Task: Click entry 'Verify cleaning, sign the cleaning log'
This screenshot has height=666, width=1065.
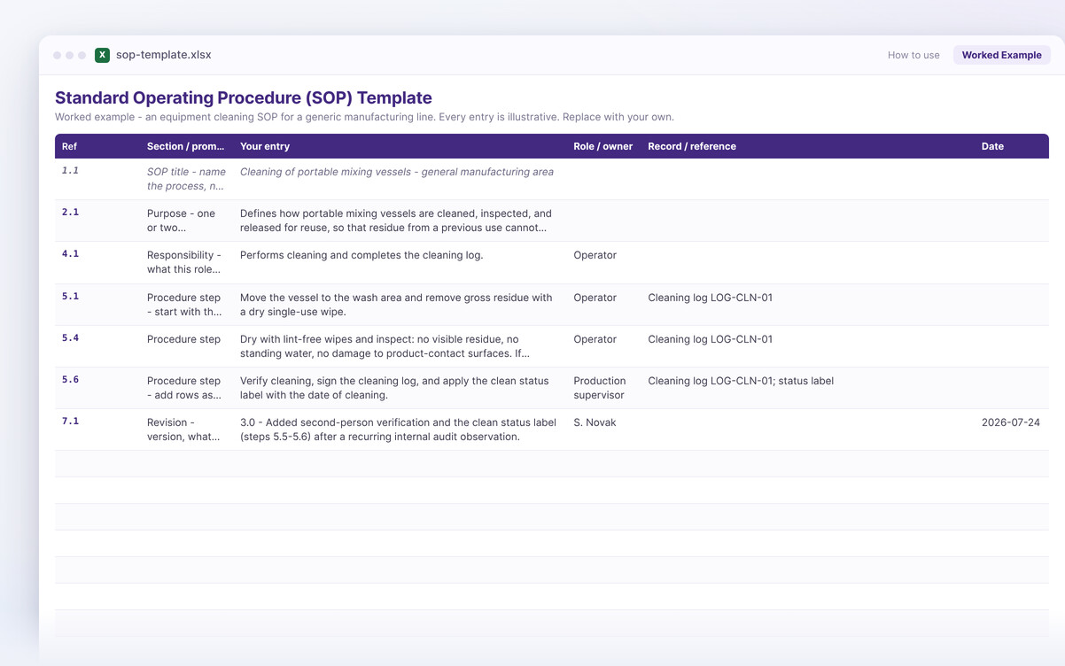Action: (394, 388)
